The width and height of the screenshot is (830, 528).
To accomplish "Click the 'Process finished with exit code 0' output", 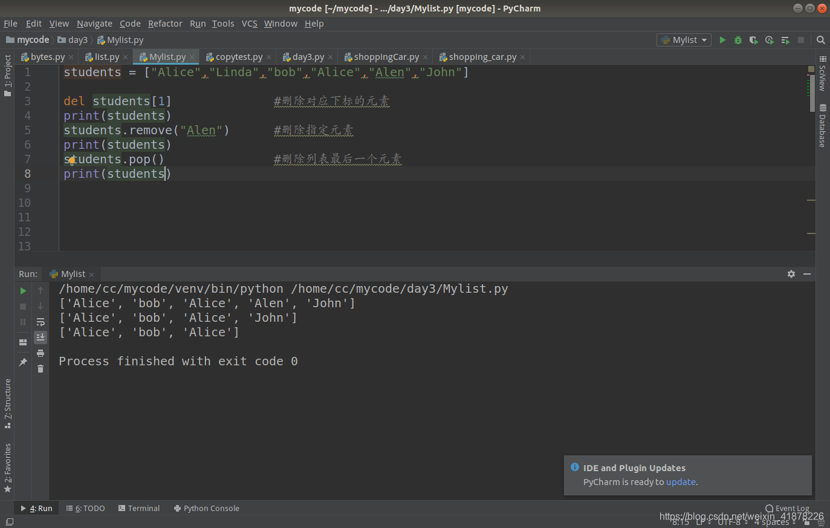I will click(x=178, y=361).
